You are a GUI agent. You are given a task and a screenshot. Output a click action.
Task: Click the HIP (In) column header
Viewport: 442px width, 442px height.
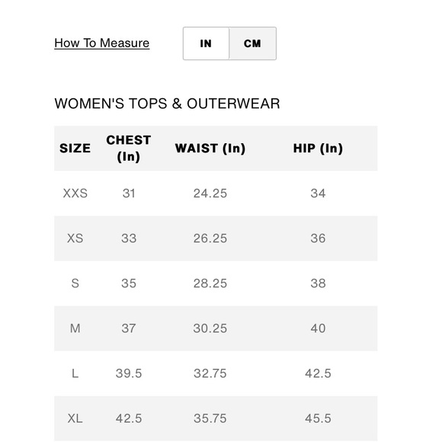tap(318, 149)
